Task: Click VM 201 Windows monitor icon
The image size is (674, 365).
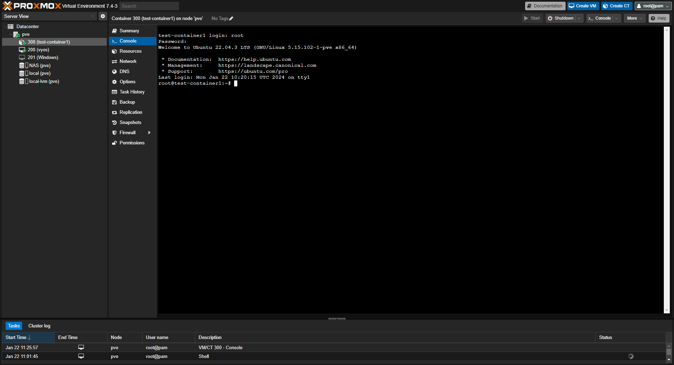Action: (x=22, y=57)
